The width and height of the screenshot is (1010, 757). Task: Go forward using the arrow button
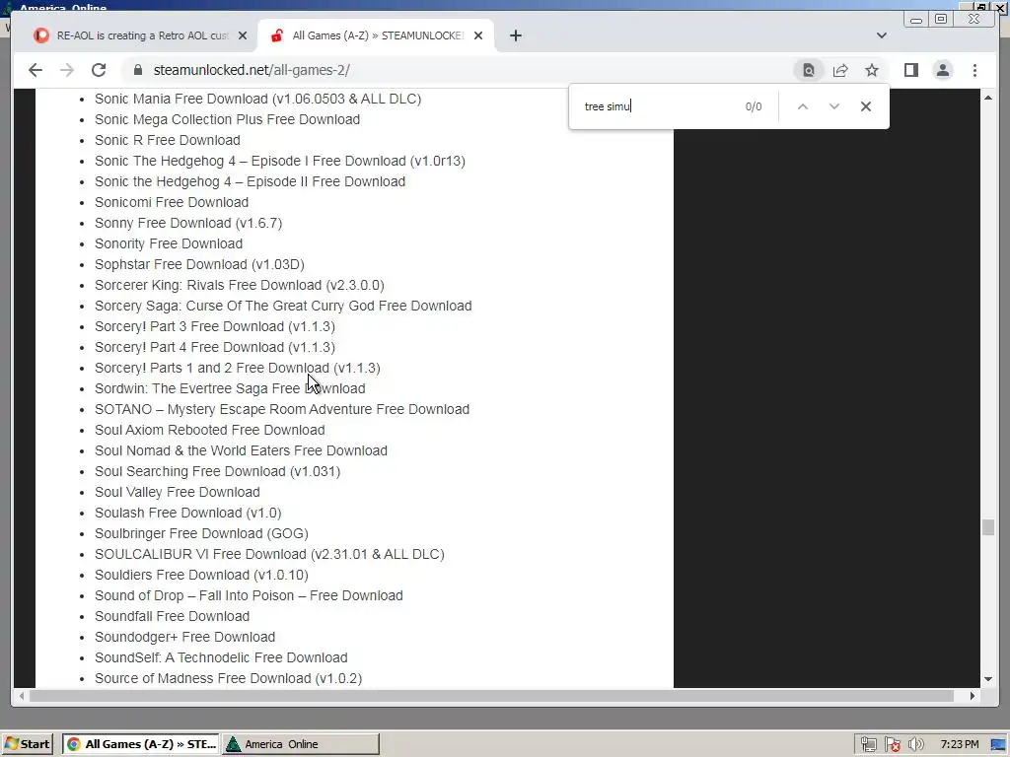67,70
